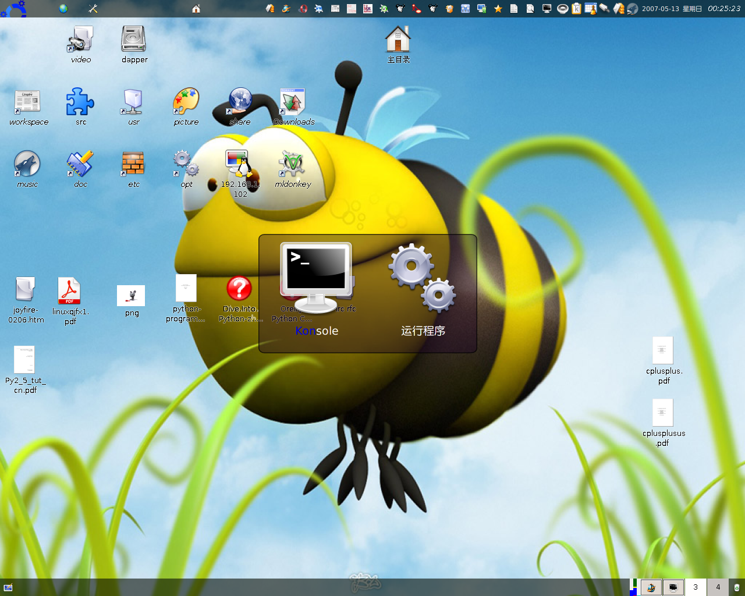Open the Downloads desktop icon
The image size is (745, 596).
[x=293, y=108]
